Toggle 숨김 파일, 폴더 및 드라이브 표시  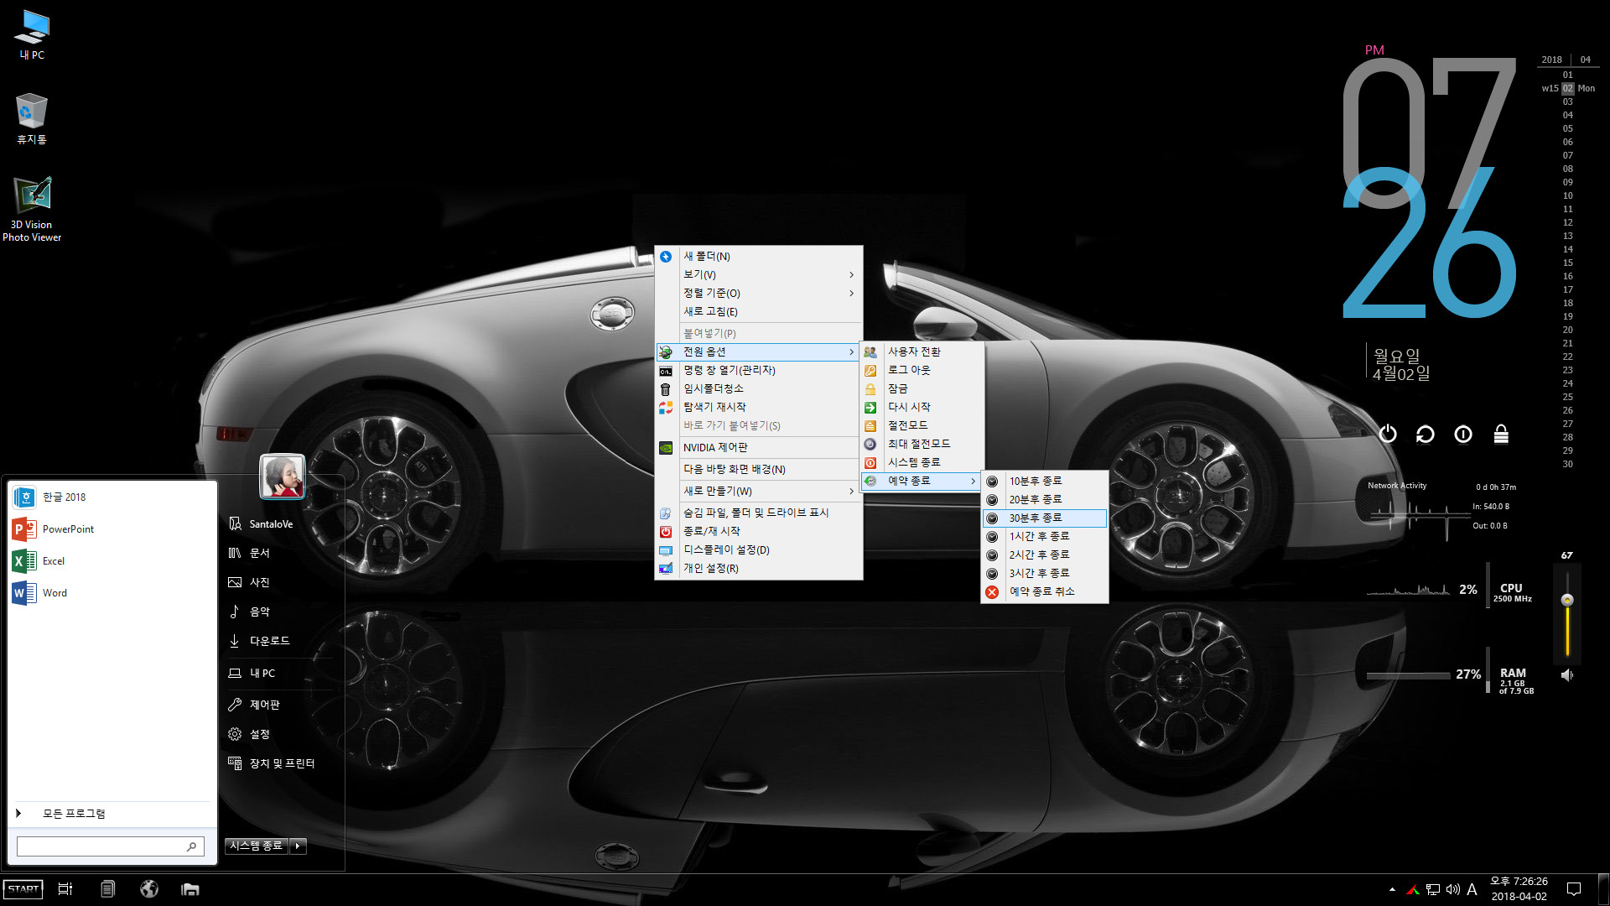click(759, 513)
